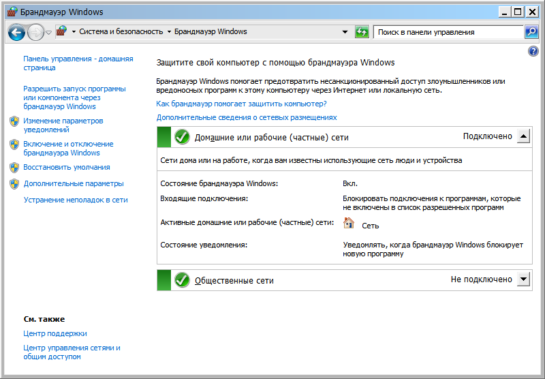Open 'Как брандмауэр помогает защитить компьютер?' link
The image size is (545, 379).
point(241,104)
